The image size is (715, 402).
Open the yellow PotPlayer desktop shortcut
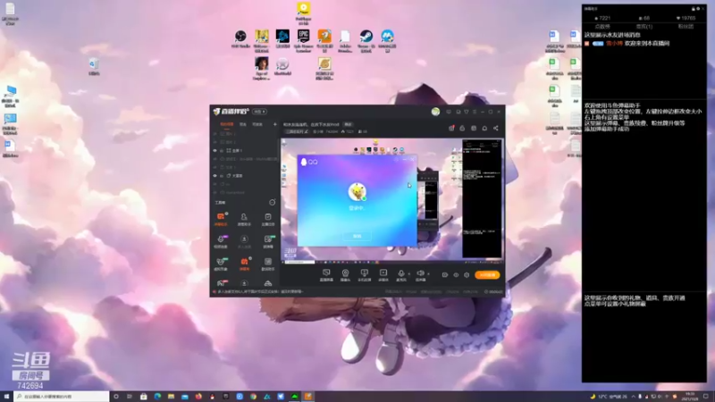tap(303, 13)
